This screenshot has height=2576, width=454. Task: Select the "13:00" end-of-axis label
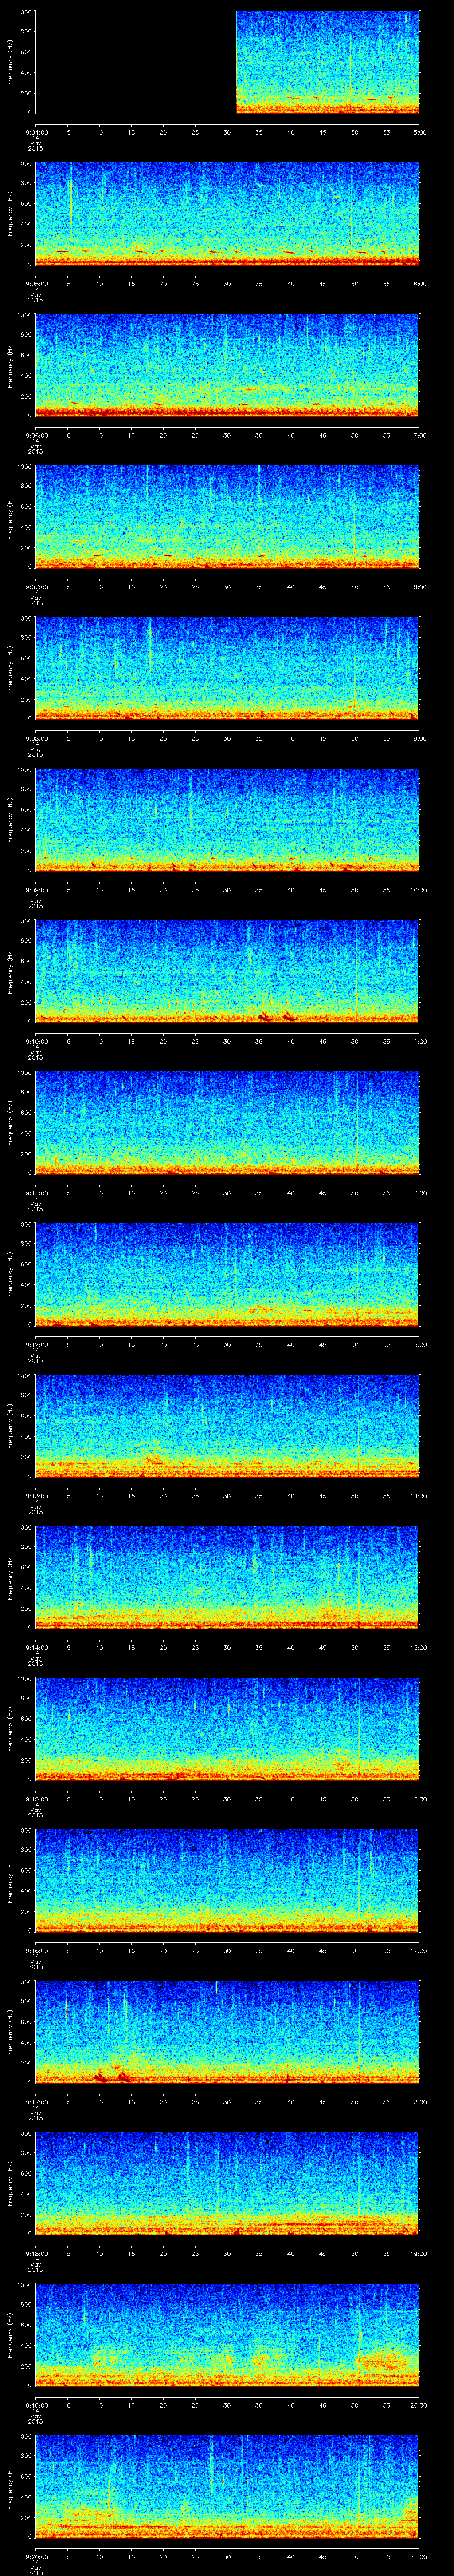(420, 1344)
